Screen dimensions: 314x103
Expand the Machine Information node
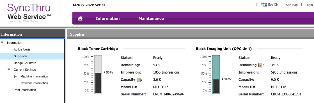15,76
